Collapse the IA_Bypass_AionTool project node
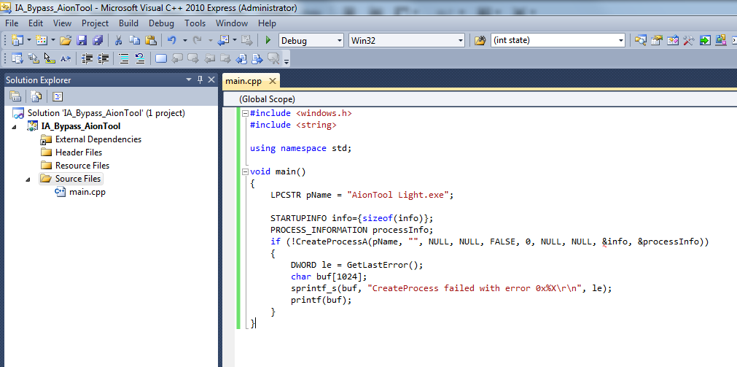This screenshot has height=367, width=737. (14, 126)
